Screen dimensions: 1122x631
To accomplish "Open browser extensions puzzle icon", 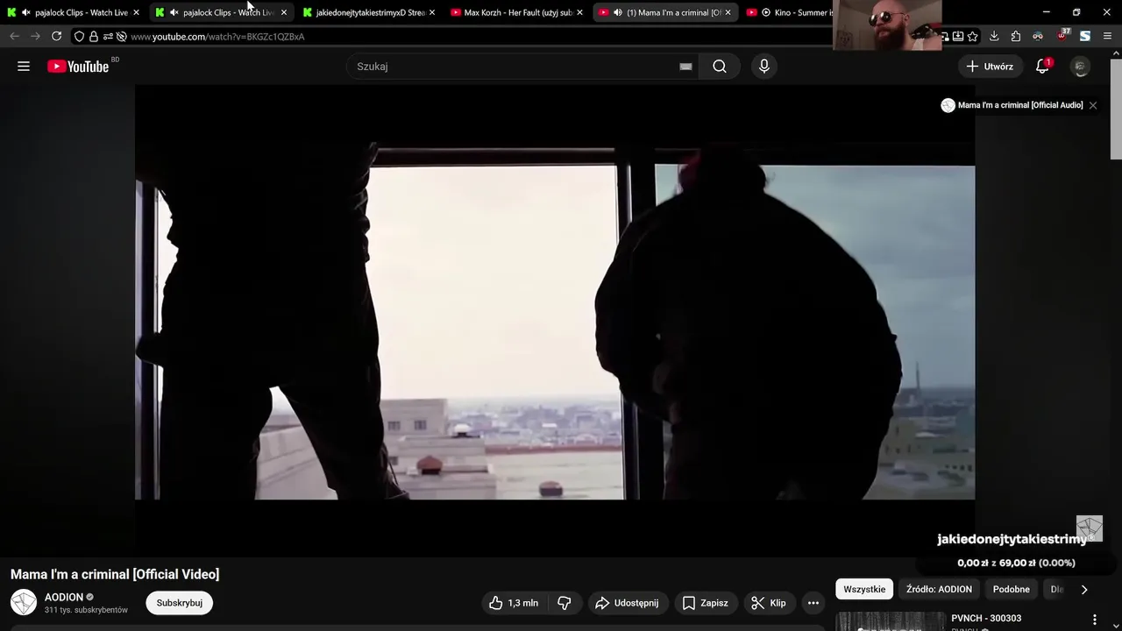I will [1016, 36].
